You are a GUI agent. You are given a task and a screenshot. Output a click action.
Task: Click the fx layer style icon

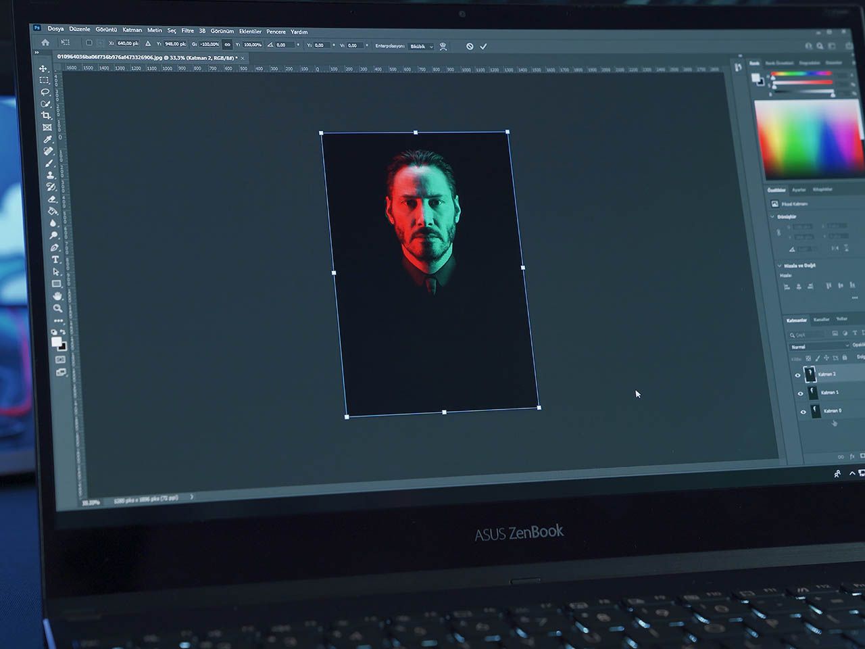point(853,456)
